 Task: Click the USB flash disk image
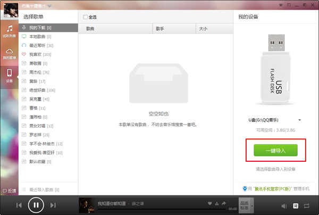click(276, 69)
